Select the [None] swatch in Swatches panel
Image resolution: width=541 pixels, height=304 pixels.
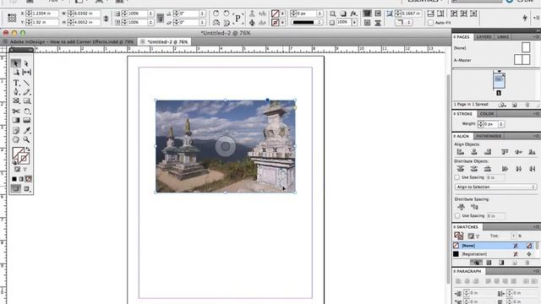point(494,246)
